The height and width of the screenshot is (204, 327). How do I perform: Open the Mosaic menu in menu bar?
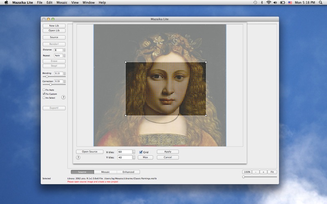[63, 2]
